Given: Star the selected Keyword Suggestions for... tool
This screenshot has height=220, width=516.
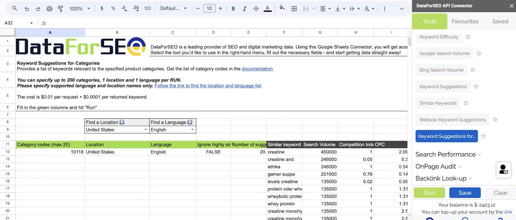Looking at the screenshot, I should click(483, 136).
